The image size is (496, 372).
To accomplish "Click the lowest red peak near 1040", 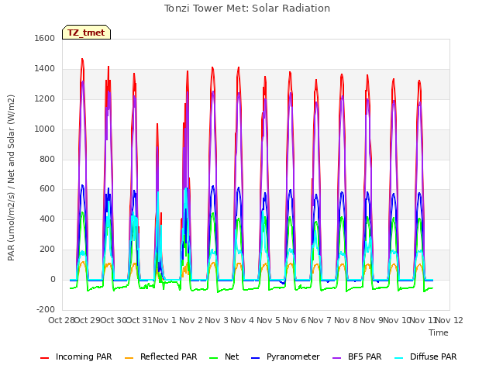I will 157,124.
